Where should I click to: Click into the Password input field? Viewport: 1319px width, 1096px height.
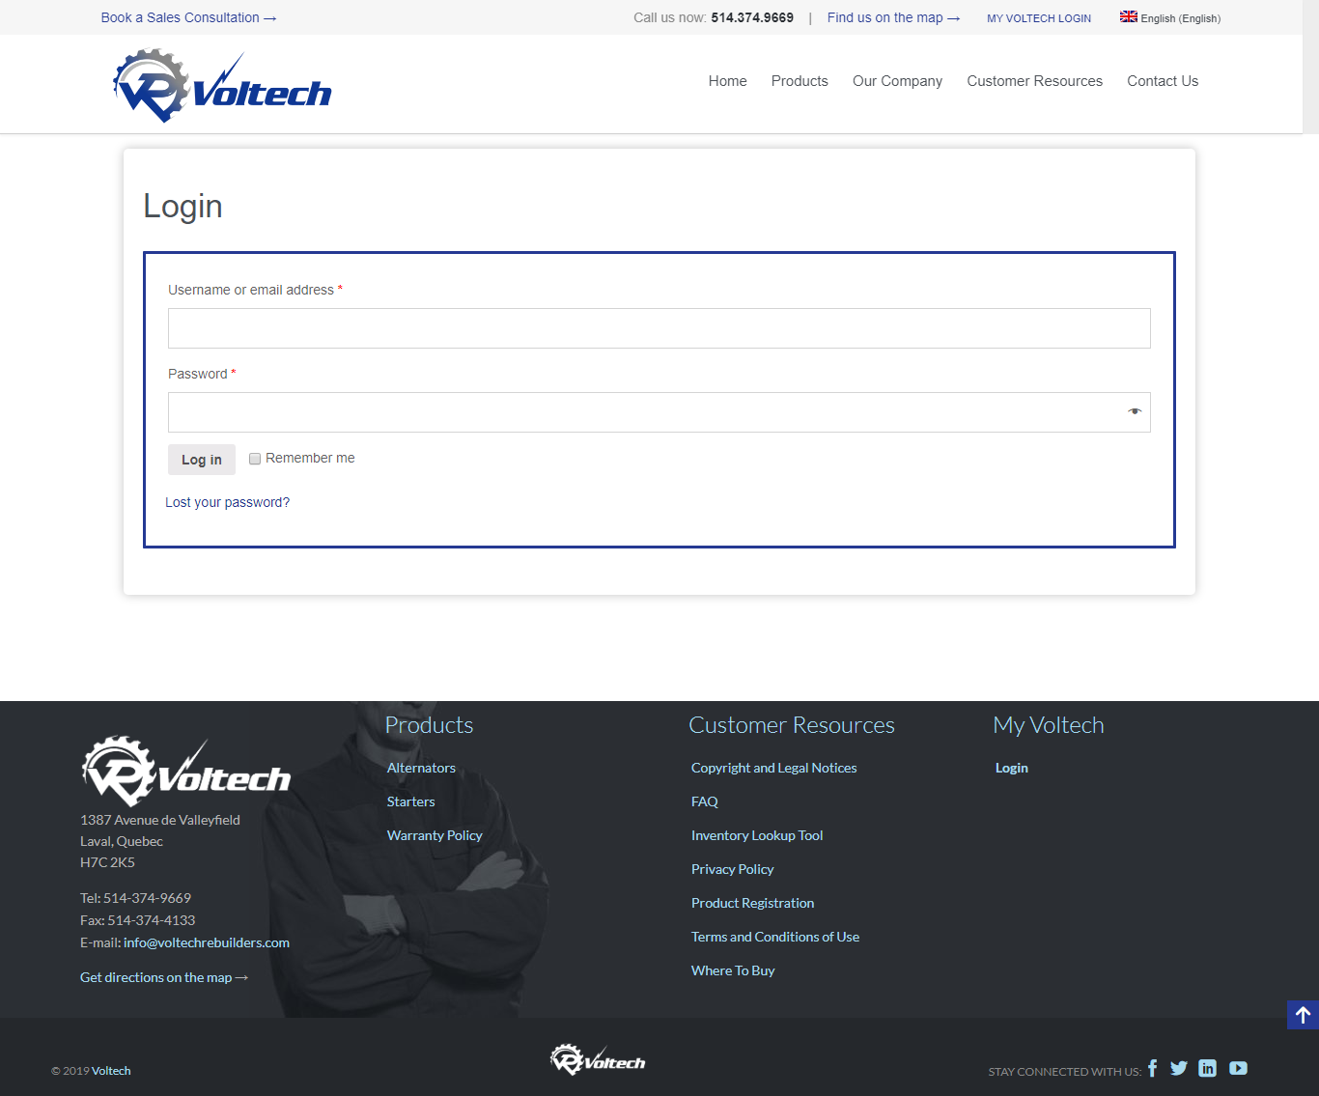tap(642, 412)
